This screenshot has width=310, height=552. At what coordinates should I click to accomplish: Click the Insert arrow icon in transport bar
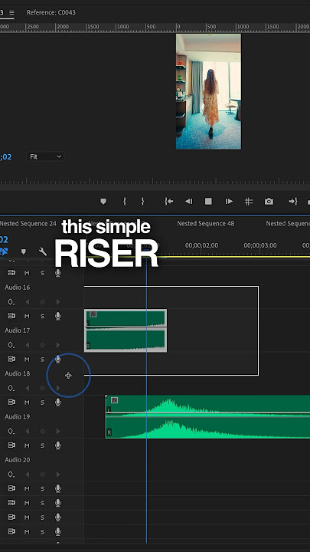click(x=292, y=202)
